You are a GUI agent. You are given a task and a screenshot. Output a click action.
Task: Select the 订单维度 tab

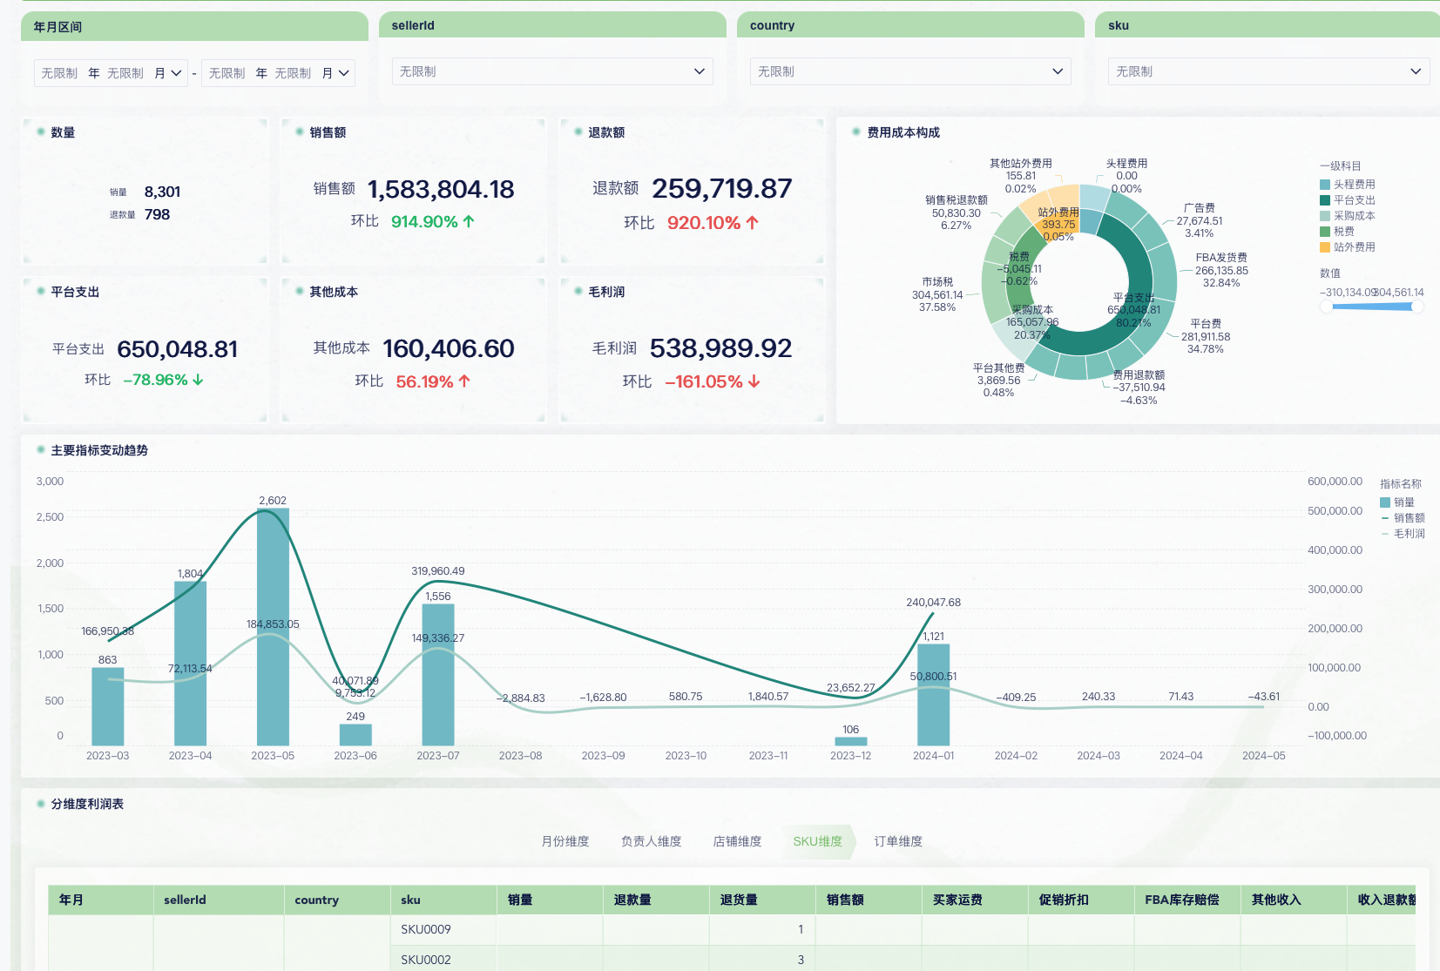coord(898,841)
